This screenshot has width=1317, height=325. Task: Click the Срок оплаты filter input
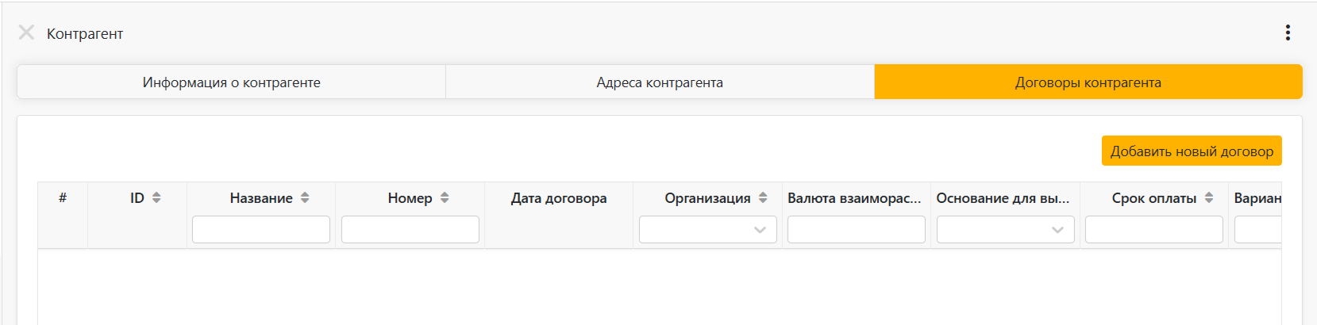tap(1153, 230)
